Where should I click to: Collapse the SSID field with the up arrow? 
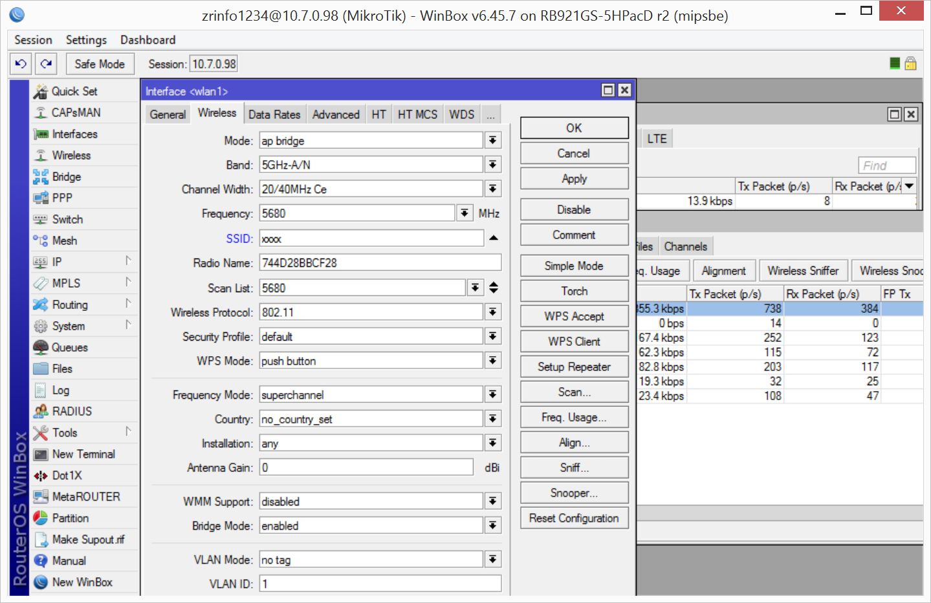(x=494, y=238)
